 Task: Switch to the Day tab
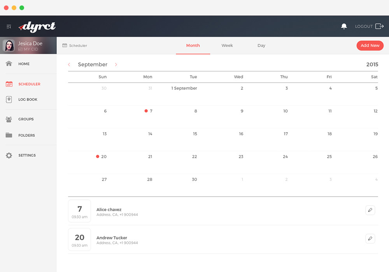[x=261, y=45]
